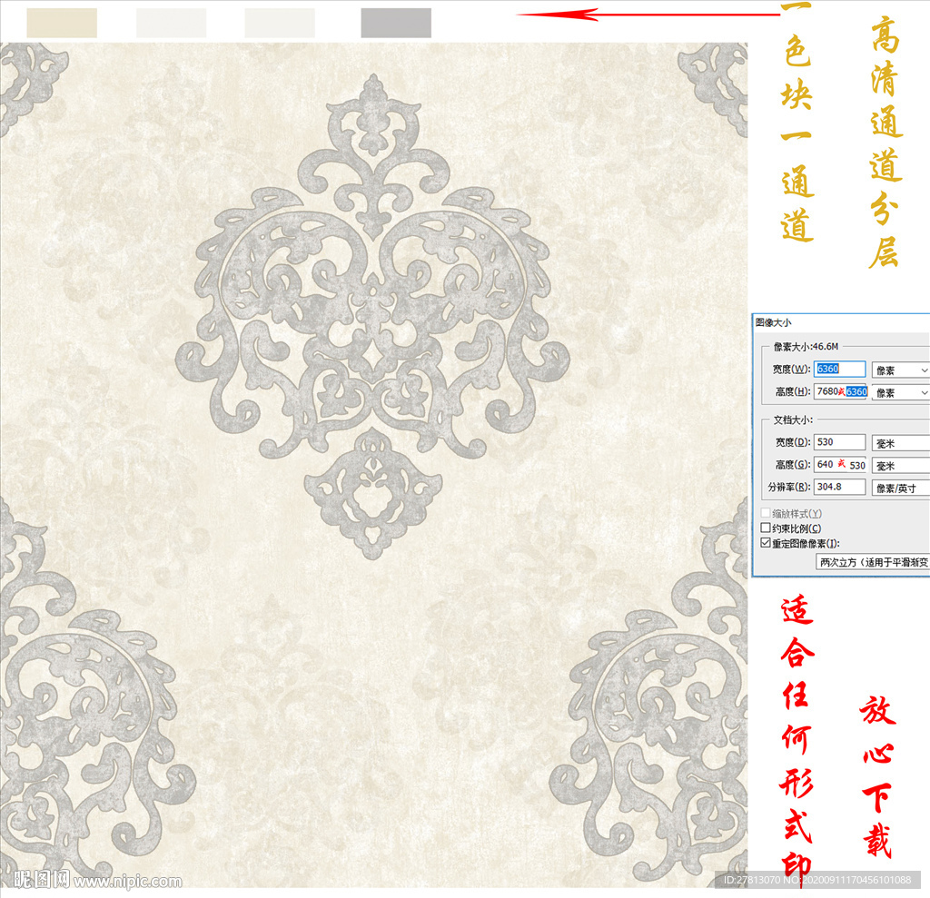Click the pixel width field showing 6360

839,369
